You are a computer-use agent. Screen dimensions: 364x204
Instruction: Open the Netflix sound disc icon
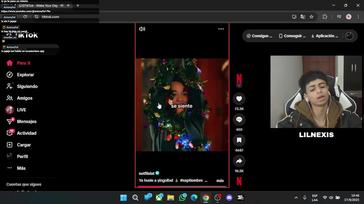tap(239, 181)
